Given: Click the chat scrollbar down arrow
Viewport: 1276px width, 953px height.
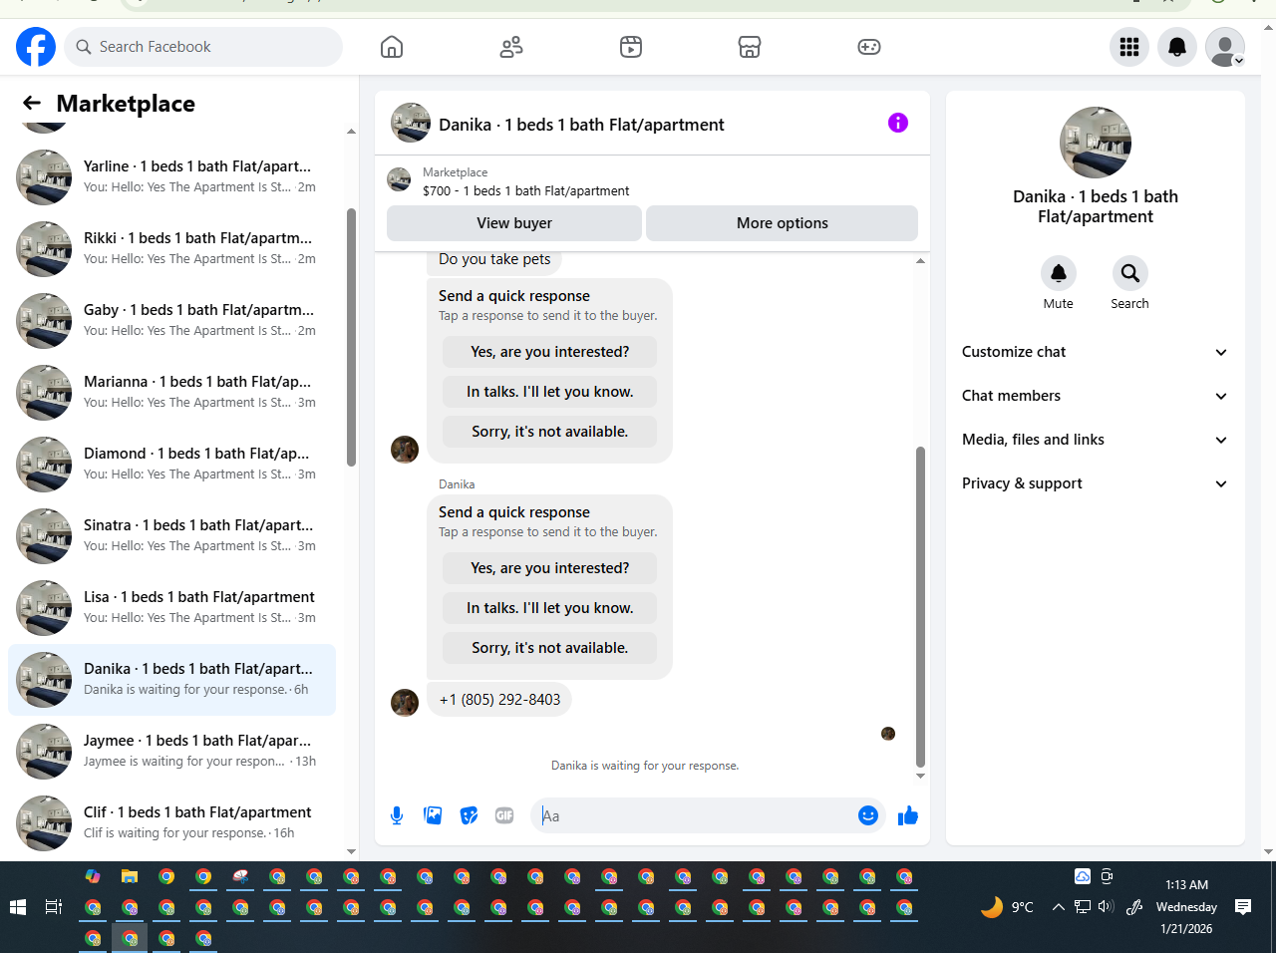Looking at the screenshot, I should coord(920,776).
